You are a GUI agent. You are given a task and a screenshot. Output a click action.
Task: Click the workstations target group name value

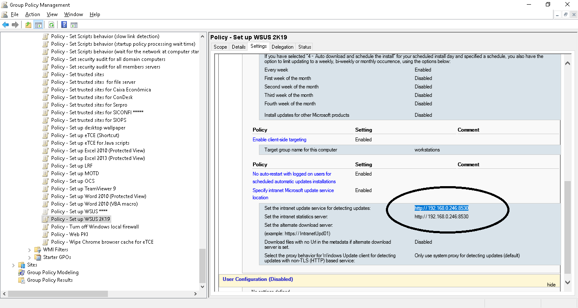pos(427,150)
